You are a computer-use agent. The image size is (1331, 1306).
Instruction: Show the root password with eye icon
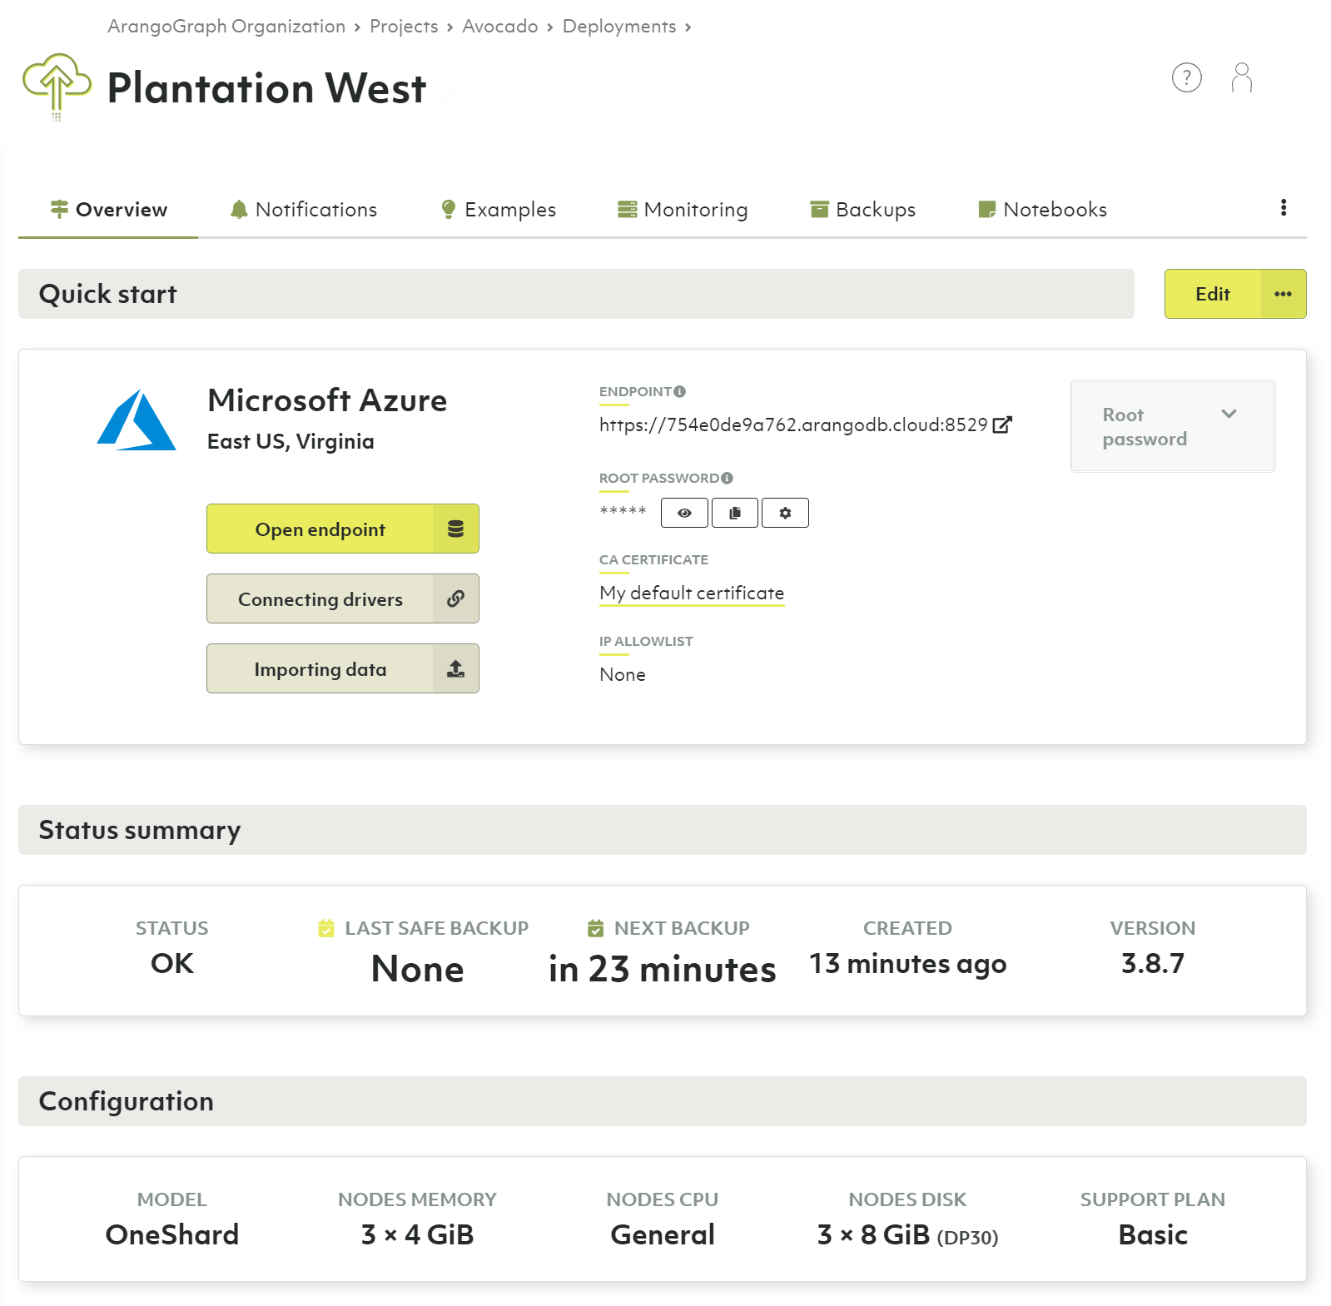684,513
